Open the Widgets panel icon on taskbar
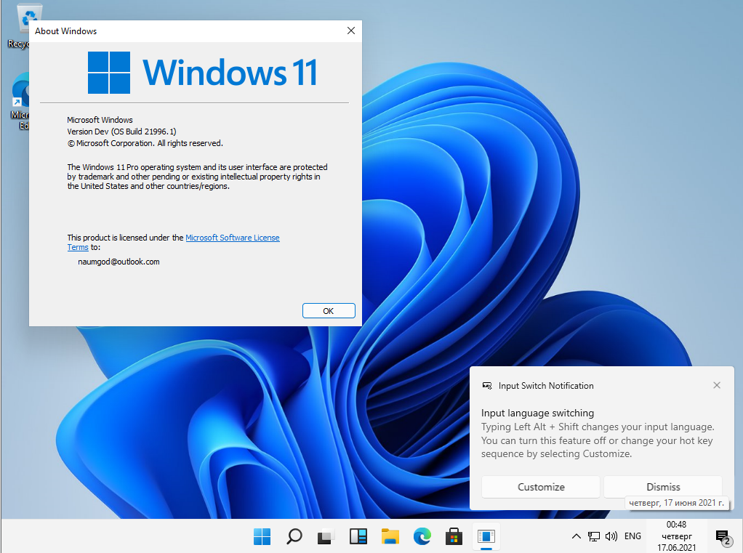 click(358, 536)
